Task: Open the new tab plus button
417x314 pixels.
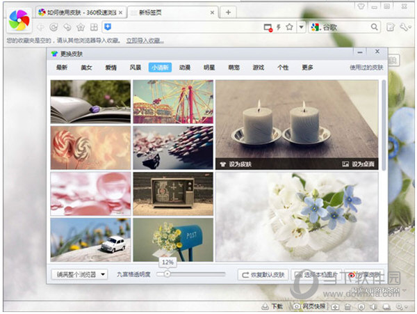Action: [x=228, y=12]
